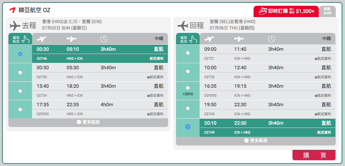Click flight number OZ9292 text

(43, 114)
